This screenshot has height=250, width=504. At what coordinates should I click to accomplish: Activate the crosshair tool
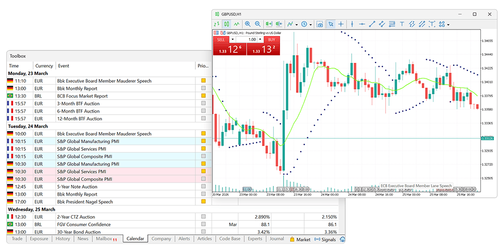(341, 24)
